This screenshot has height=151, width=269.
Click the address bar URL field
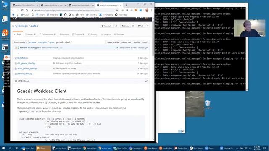[x=74, y=10]
